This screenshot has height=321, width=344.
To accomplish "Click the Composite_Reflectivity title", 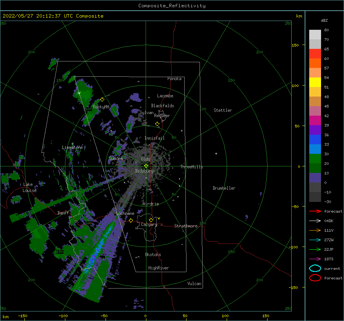I will pyautogui.click(x=172, y=6).
